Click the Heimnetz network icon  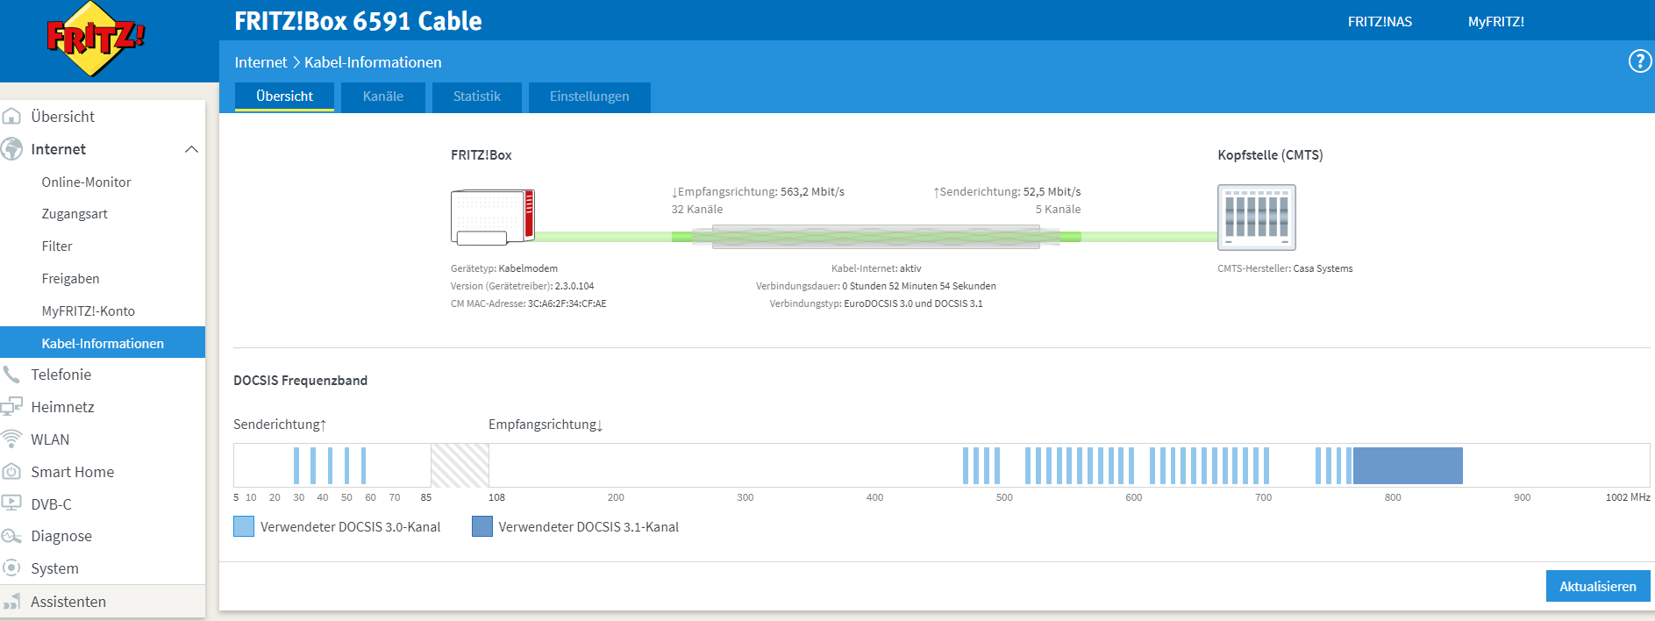11,407
